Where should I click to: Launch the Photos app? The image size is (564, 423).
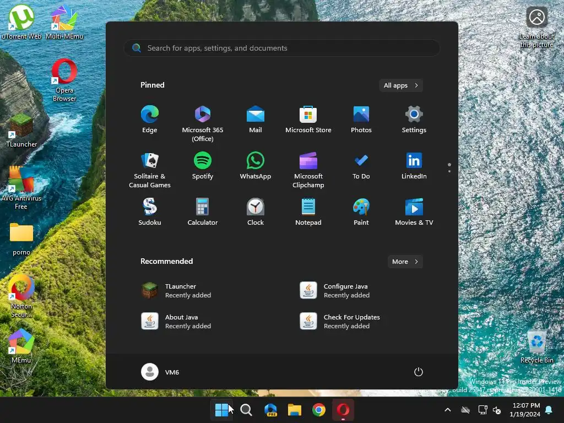click(361, 120)
